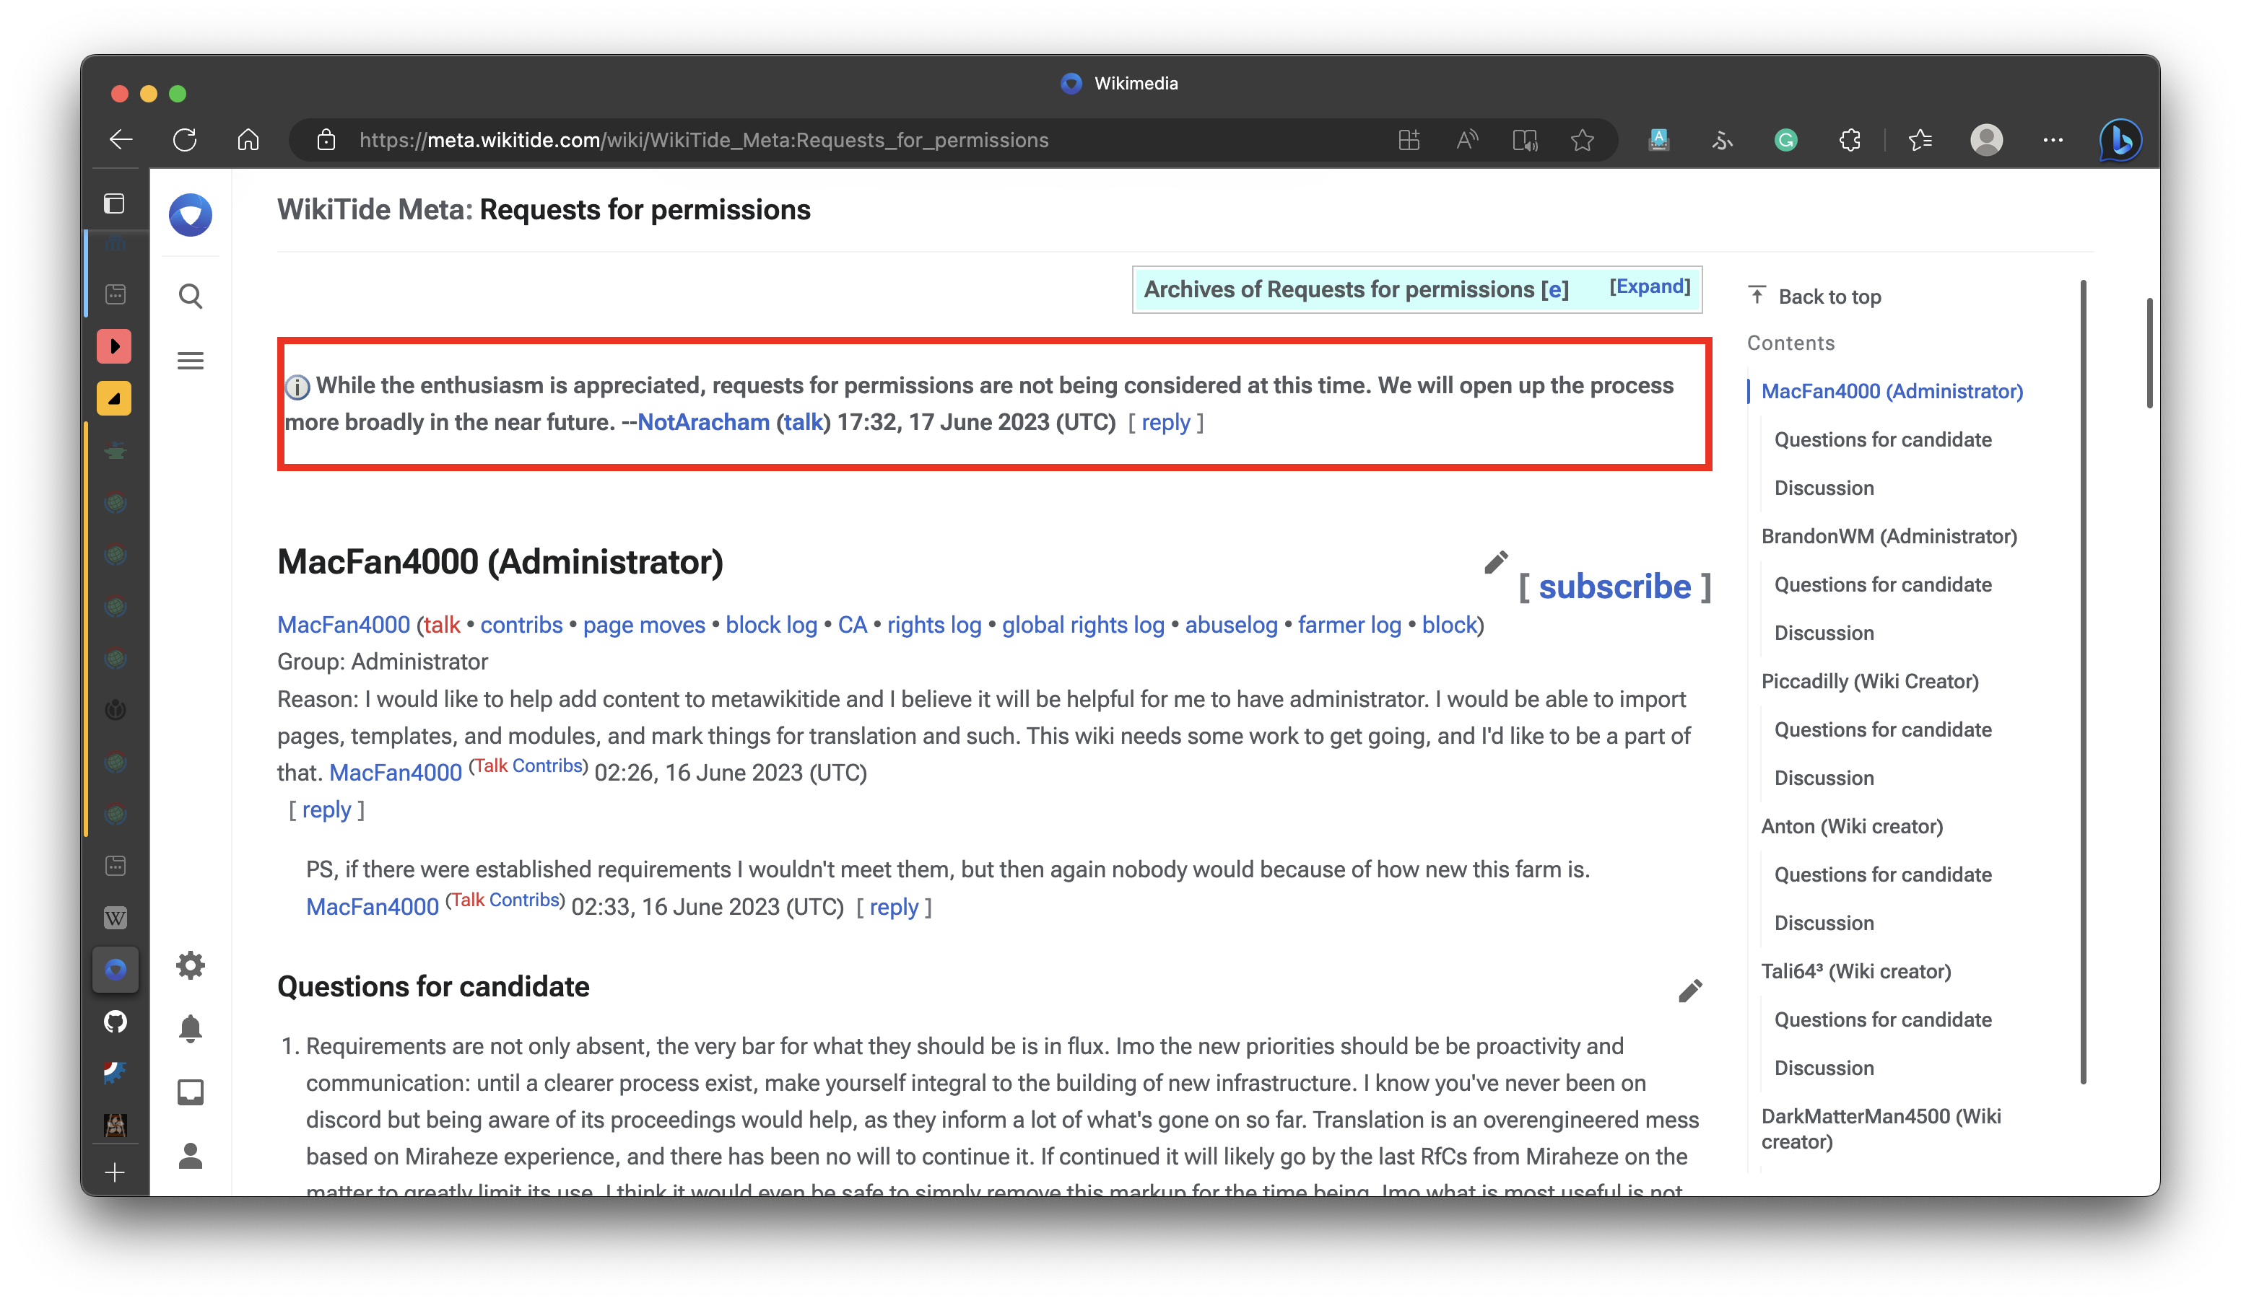Open the browser profile avatar menu
This screenshot has height=1303, width=2241.
point(1987,139)
